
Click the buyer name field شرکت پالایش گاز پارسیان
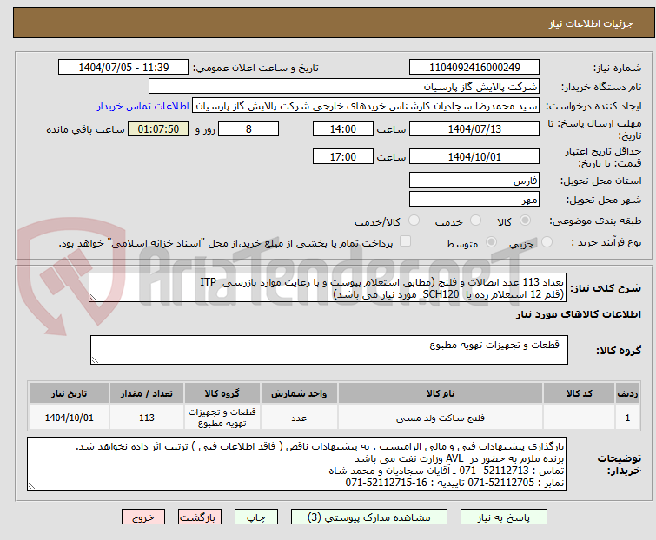click(x=344, y=87)
